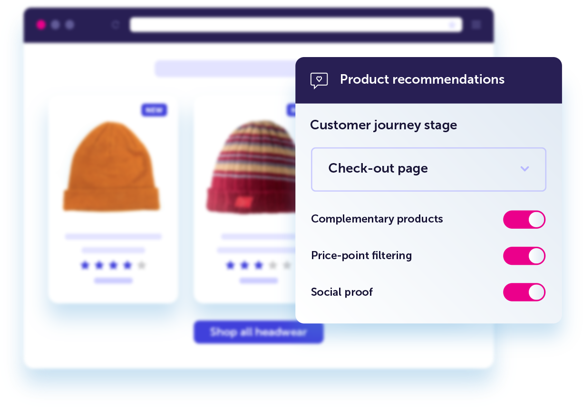Viewport: 583px width, 407px height.
Task: Turn off Price-point filtering
Action: [524, 256]
